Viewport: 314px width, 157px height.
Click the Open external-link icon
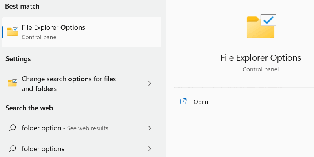[183, 102]
